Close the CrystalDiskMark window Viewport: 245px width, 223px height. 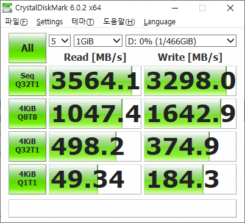[x=230, y=8]
